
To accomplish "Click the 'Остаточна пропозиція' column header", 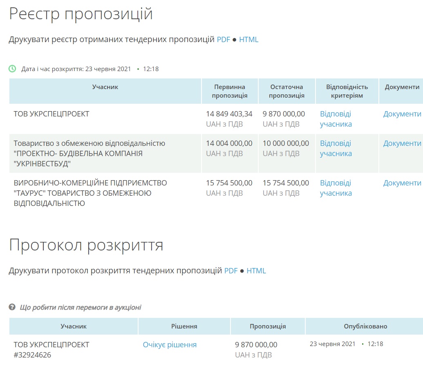I will 286,91.
